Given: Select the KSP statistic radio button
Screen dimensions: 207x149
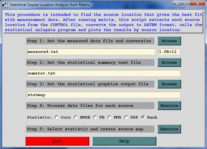Looking at the screenshot, I should coord(127,117).
